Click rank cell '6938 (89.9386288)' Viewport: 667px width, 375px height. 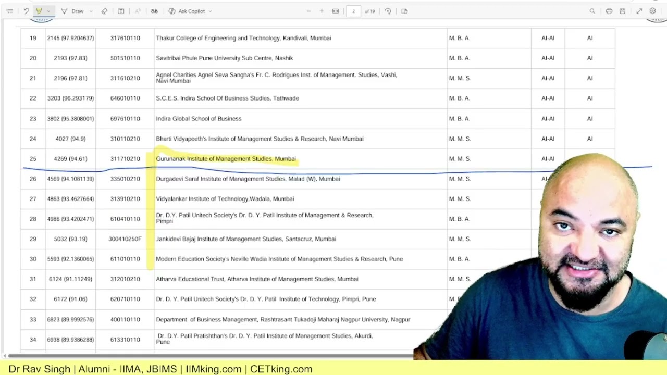coord(70,340)
